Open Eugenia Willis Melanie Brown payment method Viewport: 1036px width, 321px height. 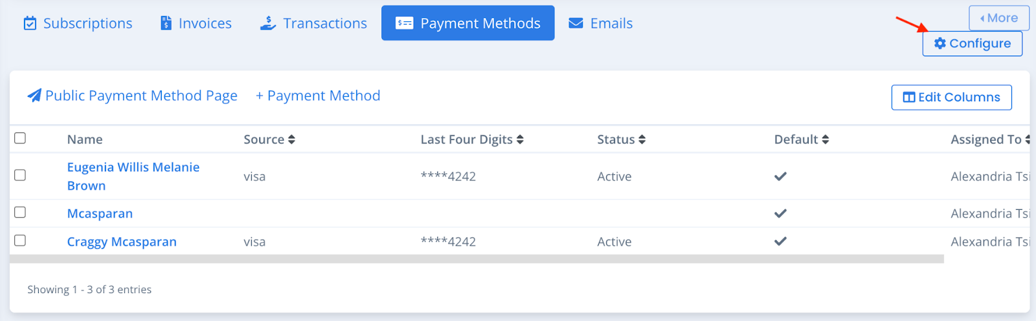pos(133,176)
